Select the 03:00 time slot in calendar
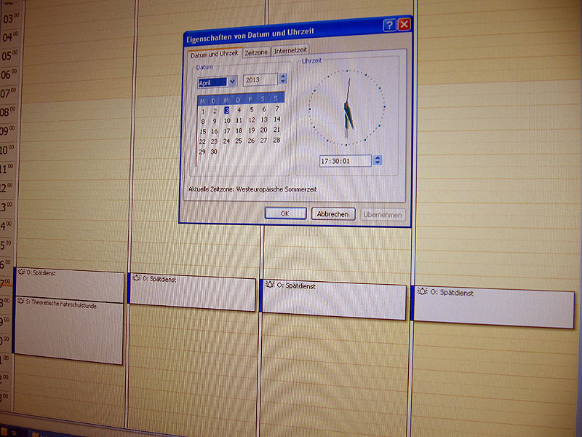This screenshot has height=437, width=582. click(x=73, y=18)
